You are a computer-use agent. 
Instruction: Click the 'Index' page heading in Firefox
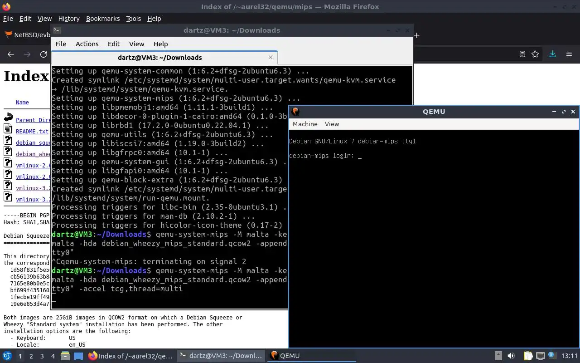(x=26, y=76)
